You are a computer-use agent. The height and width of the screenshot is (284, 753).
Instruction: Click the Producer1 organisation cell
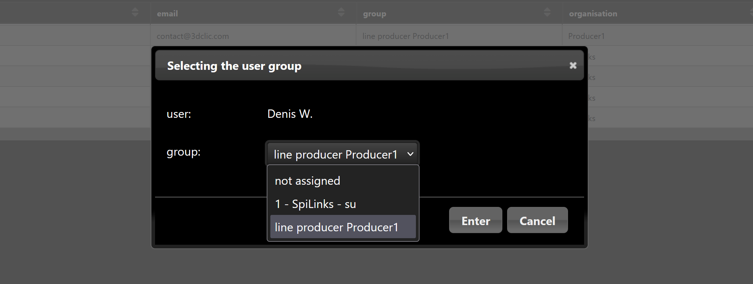pyautogui.click(x=586, y=36)
